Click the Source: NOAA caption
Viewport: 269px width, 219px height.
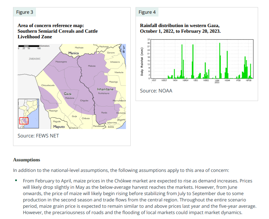[x=156, y=91]
